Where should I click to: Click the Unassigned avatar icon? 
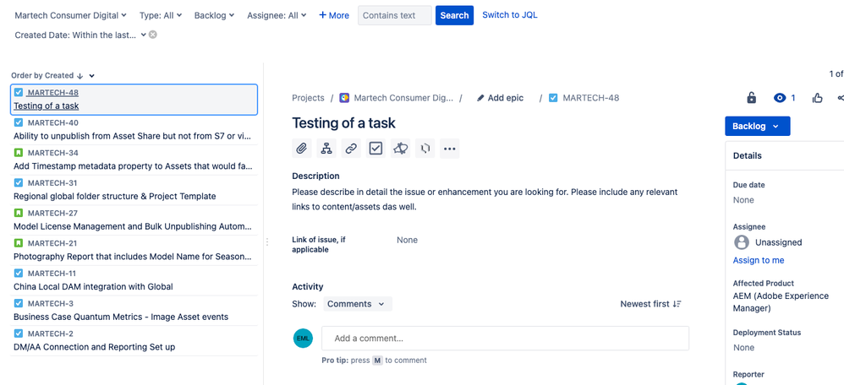point(742,242)
